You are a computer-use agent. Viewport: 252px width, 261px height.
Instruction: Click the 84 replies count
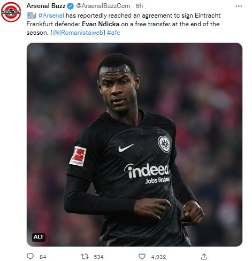pyautogui.click(x=43, y=257)
